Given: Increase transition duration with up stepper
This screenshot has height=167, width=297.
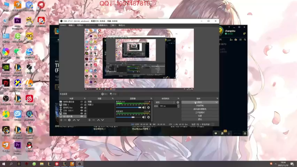Looking at the screenshot, I should pyautogui.click(x=178, y=105).
